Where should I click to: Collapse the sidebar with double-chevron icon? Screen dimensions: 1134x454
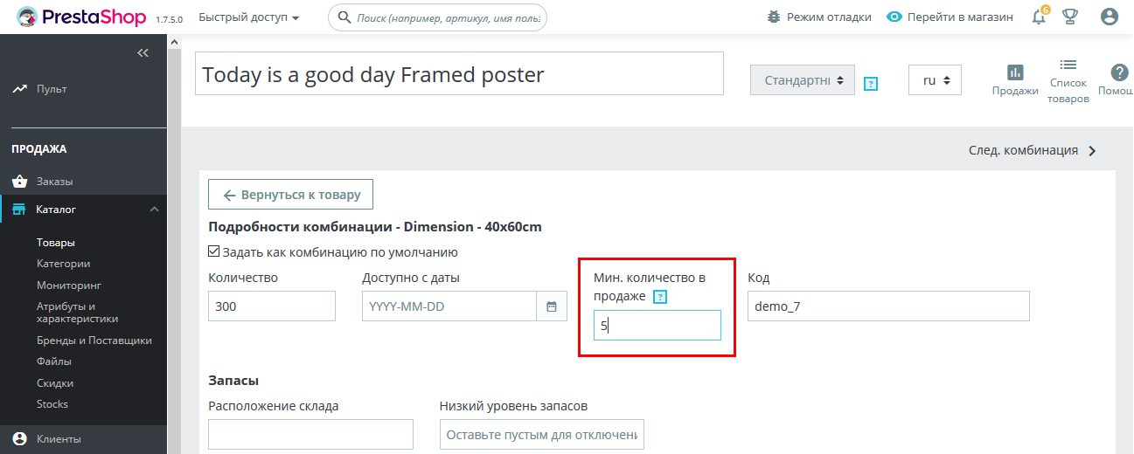[x=143, y=53]
